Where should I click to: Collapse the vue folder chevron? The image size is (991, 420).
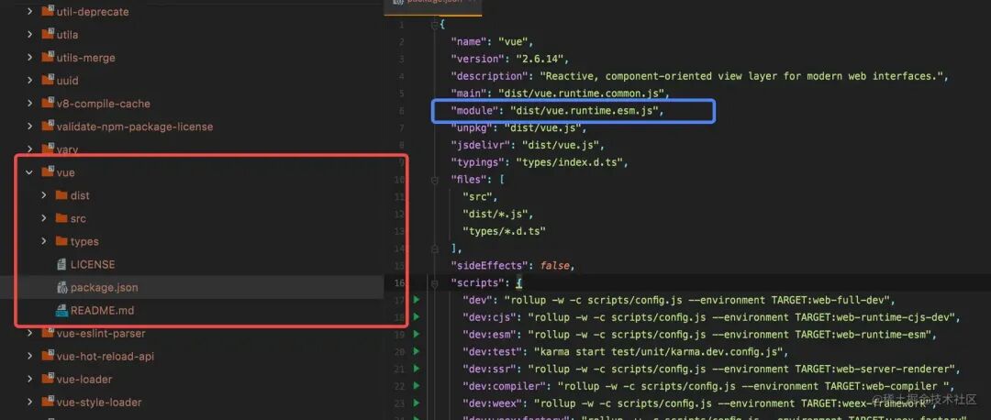(x=29, y=171)
